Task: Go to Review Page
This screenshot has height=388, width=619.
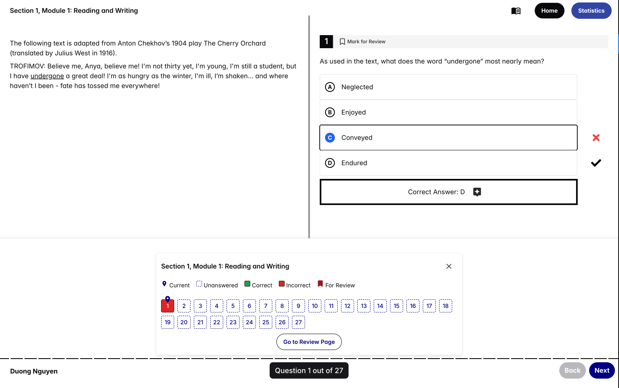Action: click(309, 342)
